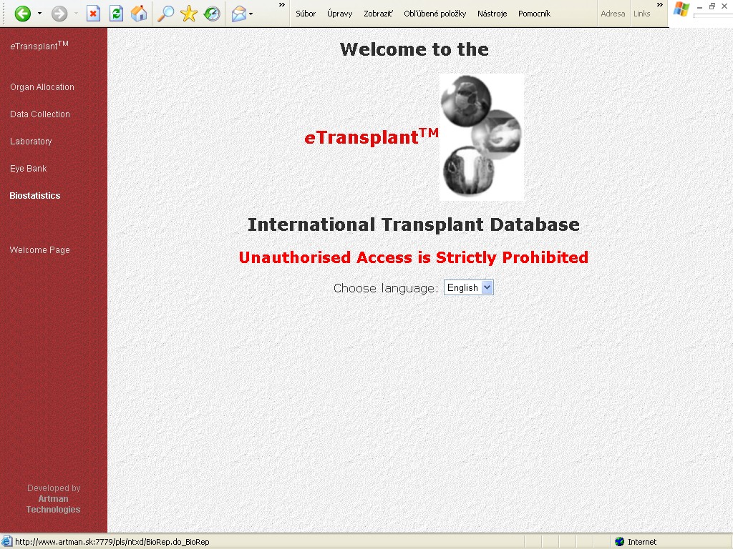Click the grey Forward arrow button
This screenshot has height=549, width=733.
tap(59, 14)
